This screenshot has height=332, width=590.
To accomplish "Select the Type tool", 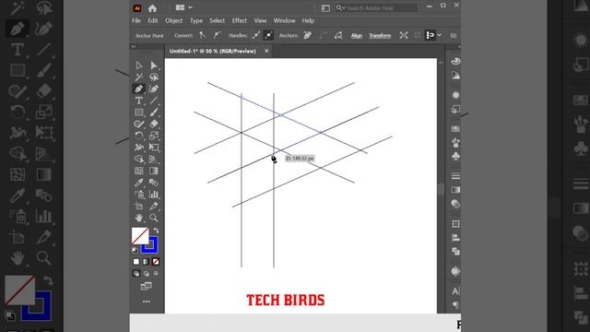I will tap(139, 101).
